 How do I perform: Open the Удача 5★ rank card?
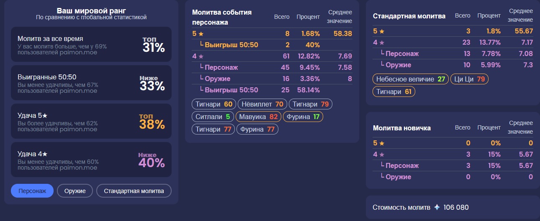click(91, 121)
